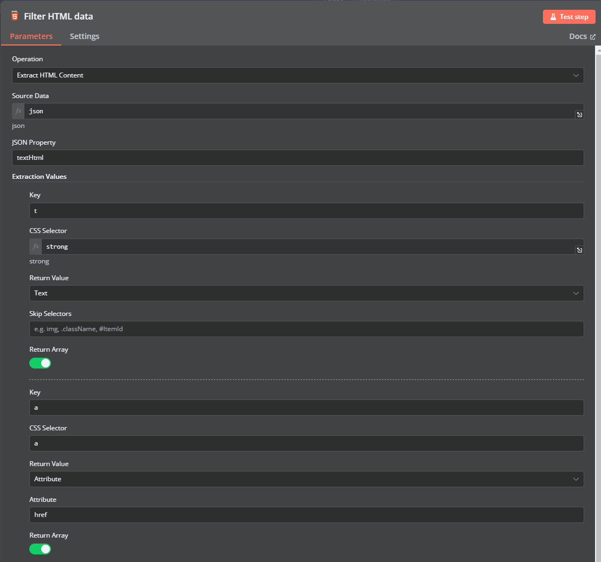
Task: Select the Parameters tab
Action: (31, 36)
